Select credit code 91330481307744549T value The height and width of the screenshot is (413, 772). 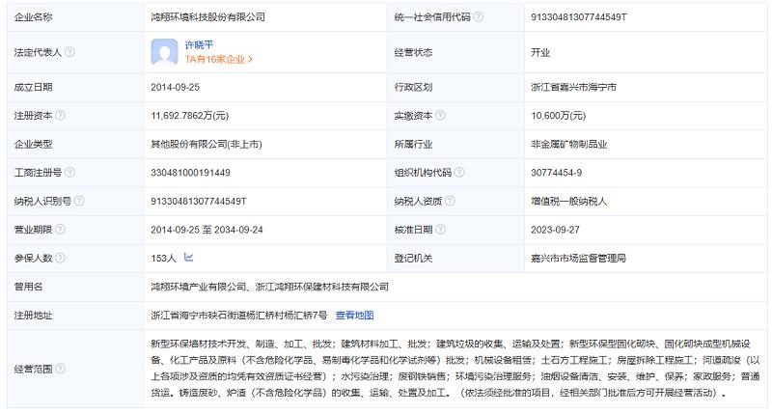(578, 16)
